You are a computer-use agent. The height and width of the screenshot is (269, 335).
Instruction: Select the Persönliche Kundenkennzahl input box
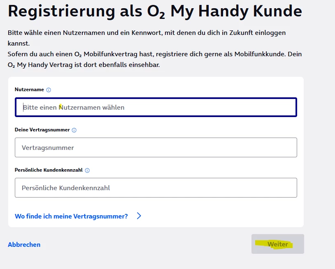tap(156, 188)
